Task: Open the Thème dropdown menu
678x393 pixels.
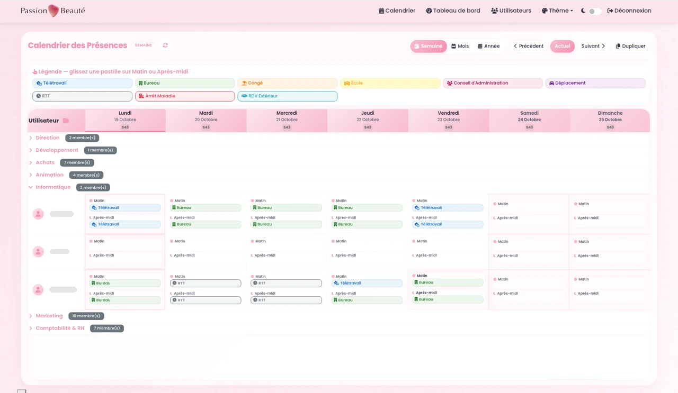Action: tap(557, 11)
